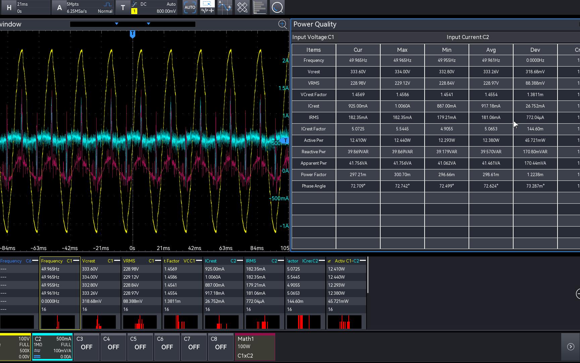
Task: Toggle channel C8 on
Action: pos(221,347)
